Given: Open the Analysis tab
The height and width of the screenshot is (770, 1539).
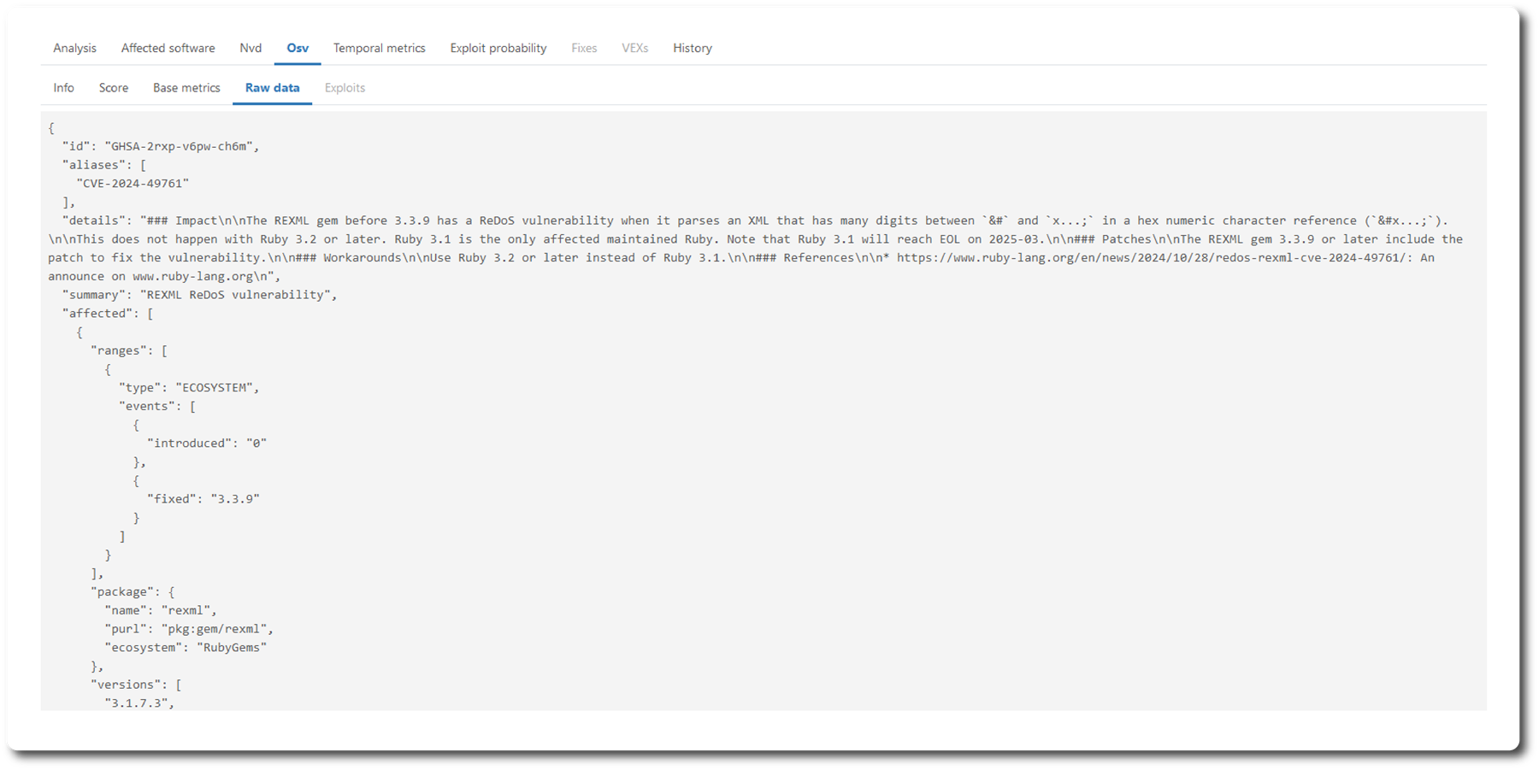Looking at the screenshot, I should [74, 48].
